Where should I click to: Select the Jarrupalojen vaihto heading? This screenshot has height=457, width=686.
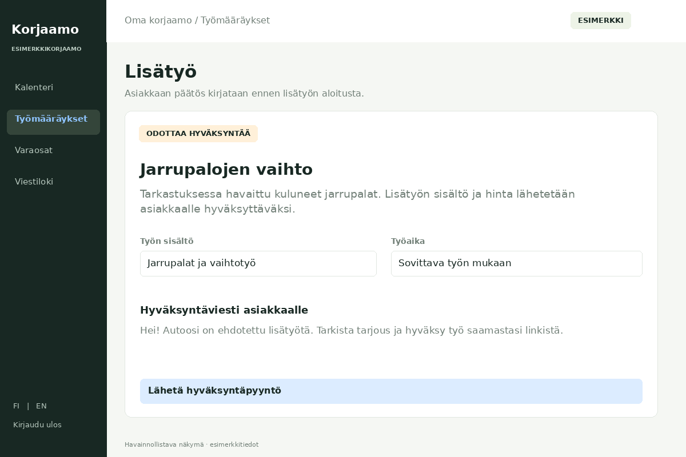(226, 170)
